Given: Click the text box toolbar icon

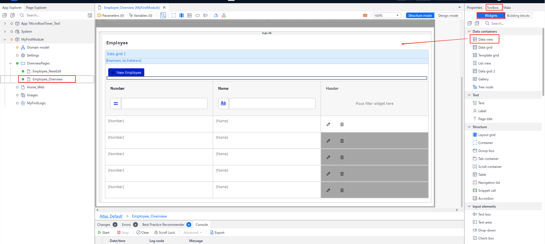Looking at the screenshot, I should (x=205, y=15).
